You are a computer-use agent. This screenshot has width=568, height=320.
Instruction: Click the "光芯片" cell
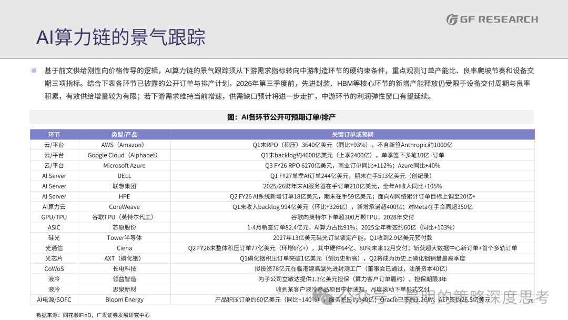[x=54, y=258]
